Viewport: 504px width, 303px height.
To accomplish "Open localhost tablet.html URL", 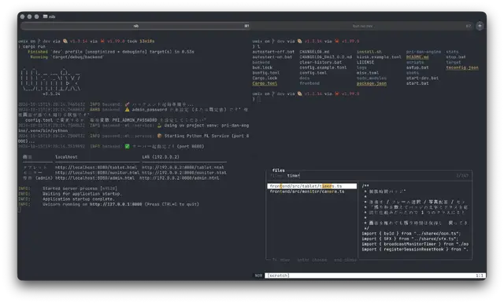I will [x=96, y=167].
